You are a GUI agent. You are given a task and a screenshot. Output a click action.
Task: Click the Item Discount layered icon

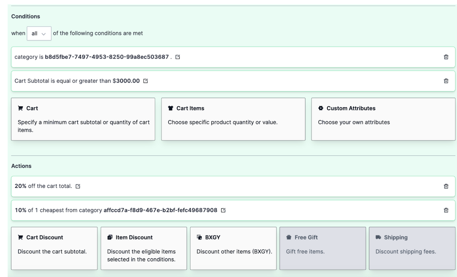[x=110, y=237]
